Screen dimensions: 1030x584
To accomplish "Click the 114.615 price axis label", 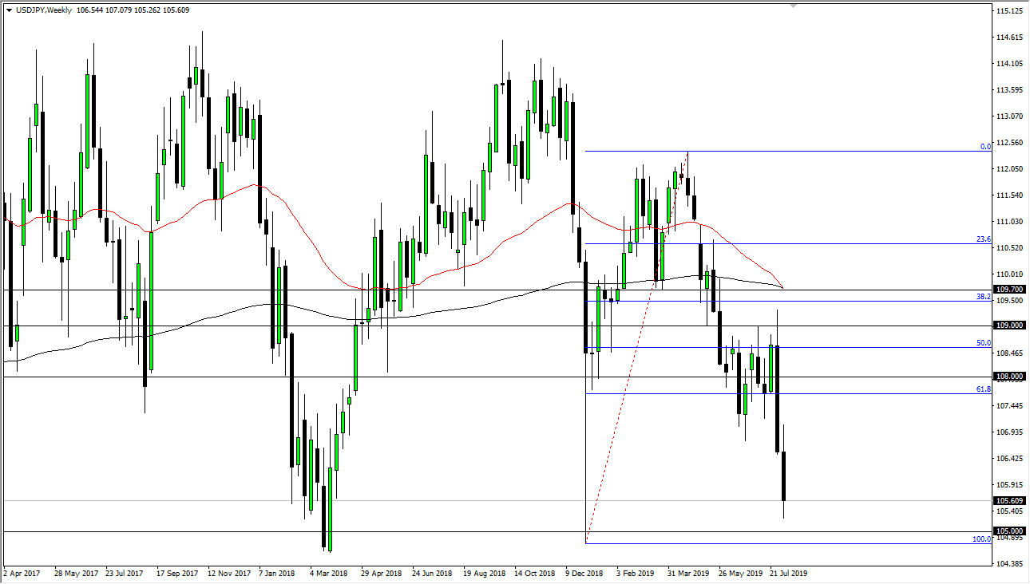I will pyautogui.click(x=1010, y=37).
